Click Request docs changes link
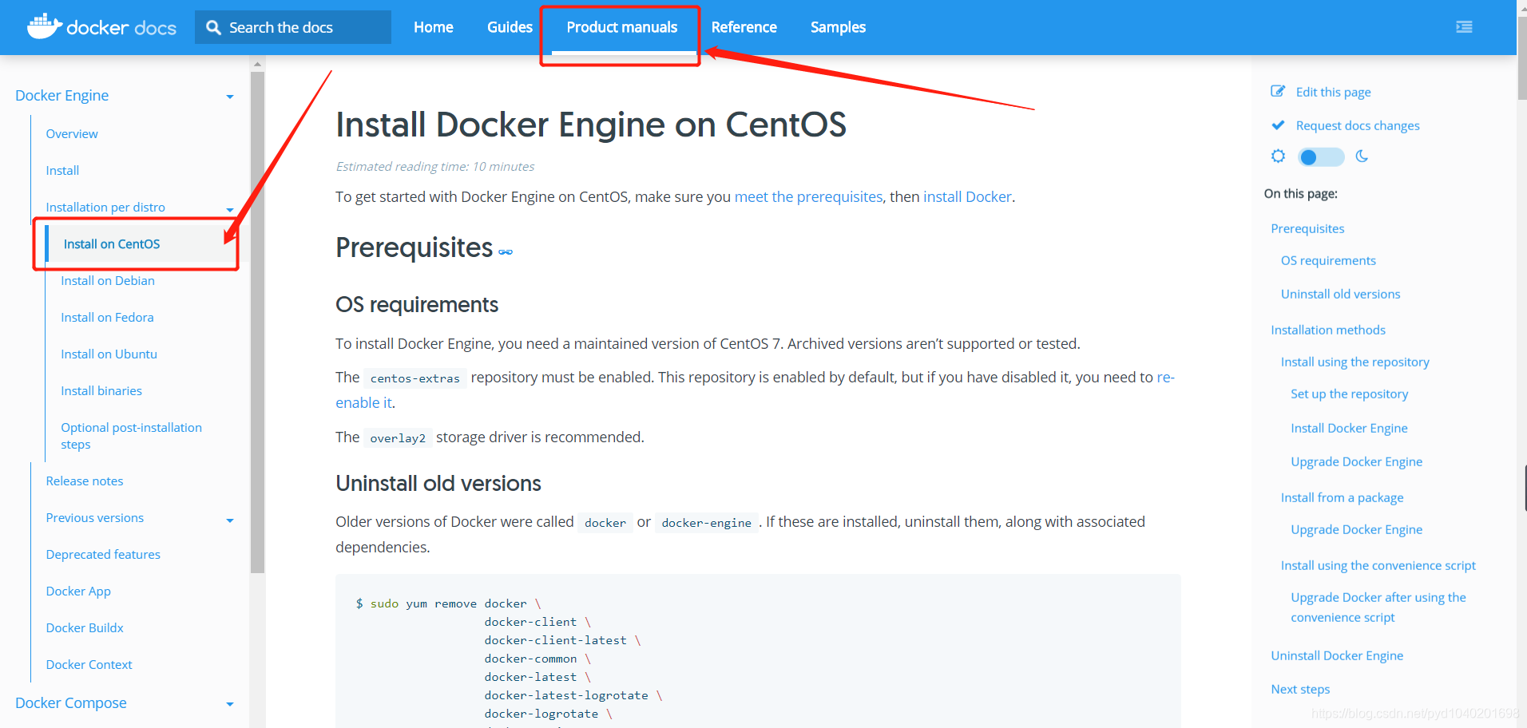Screen dimensions: 1527x728 (1358, 125)
